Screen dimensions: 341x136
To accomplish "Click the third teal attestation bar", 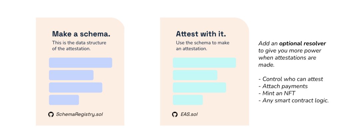I will pyautogui.click(x=199, y=88).
